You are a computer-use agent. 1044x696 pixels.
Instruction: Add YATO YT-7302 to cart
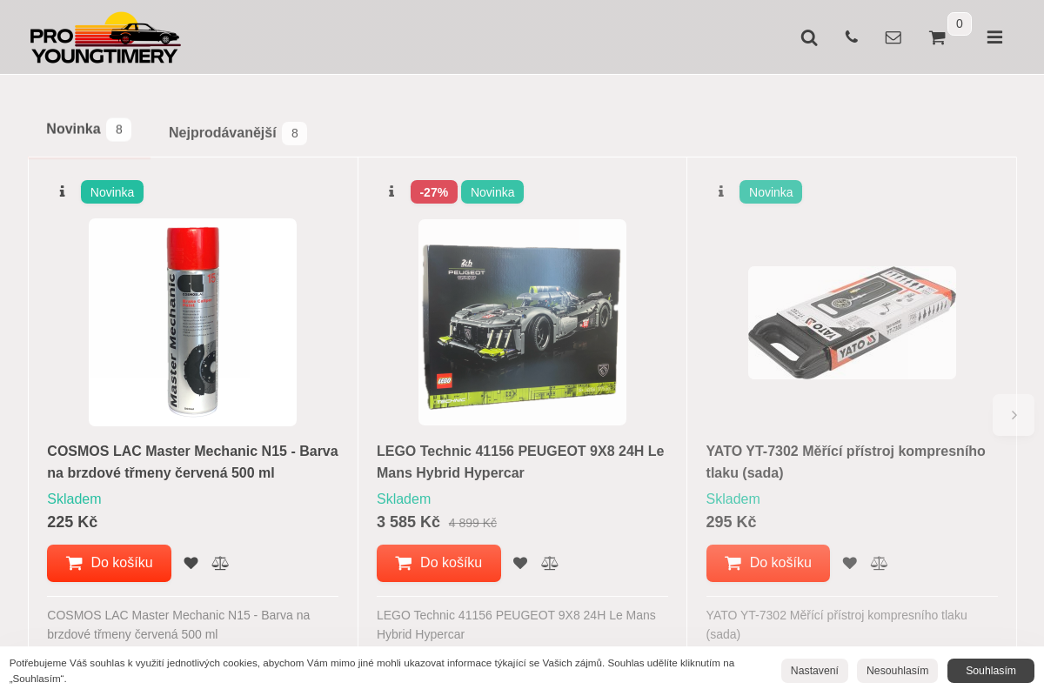click(768, 563)
